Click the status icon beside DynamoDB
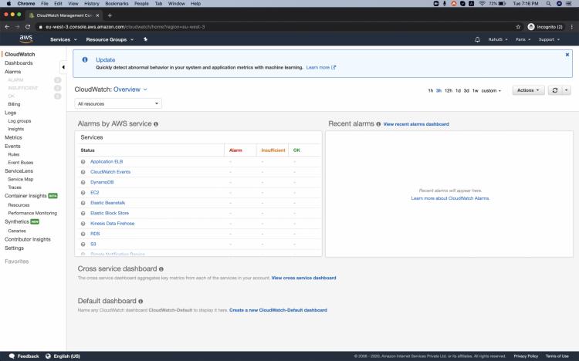 coord(83,182)
